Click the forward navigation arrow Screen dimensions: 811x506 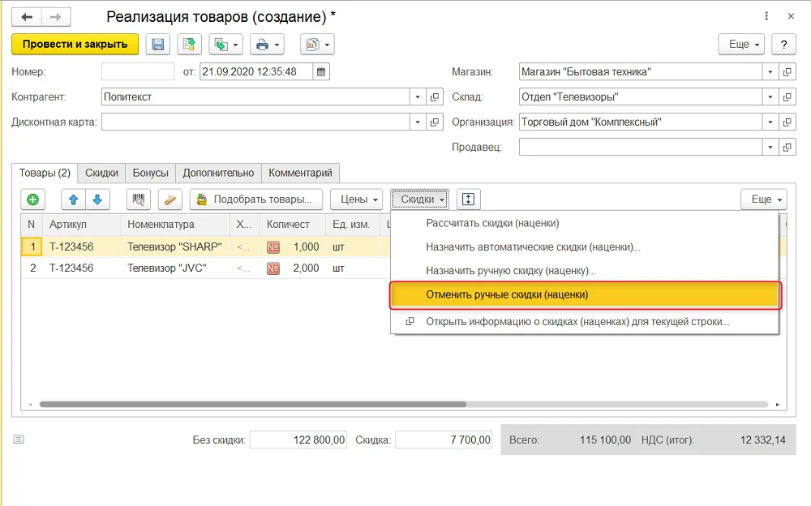coord(56,17)
